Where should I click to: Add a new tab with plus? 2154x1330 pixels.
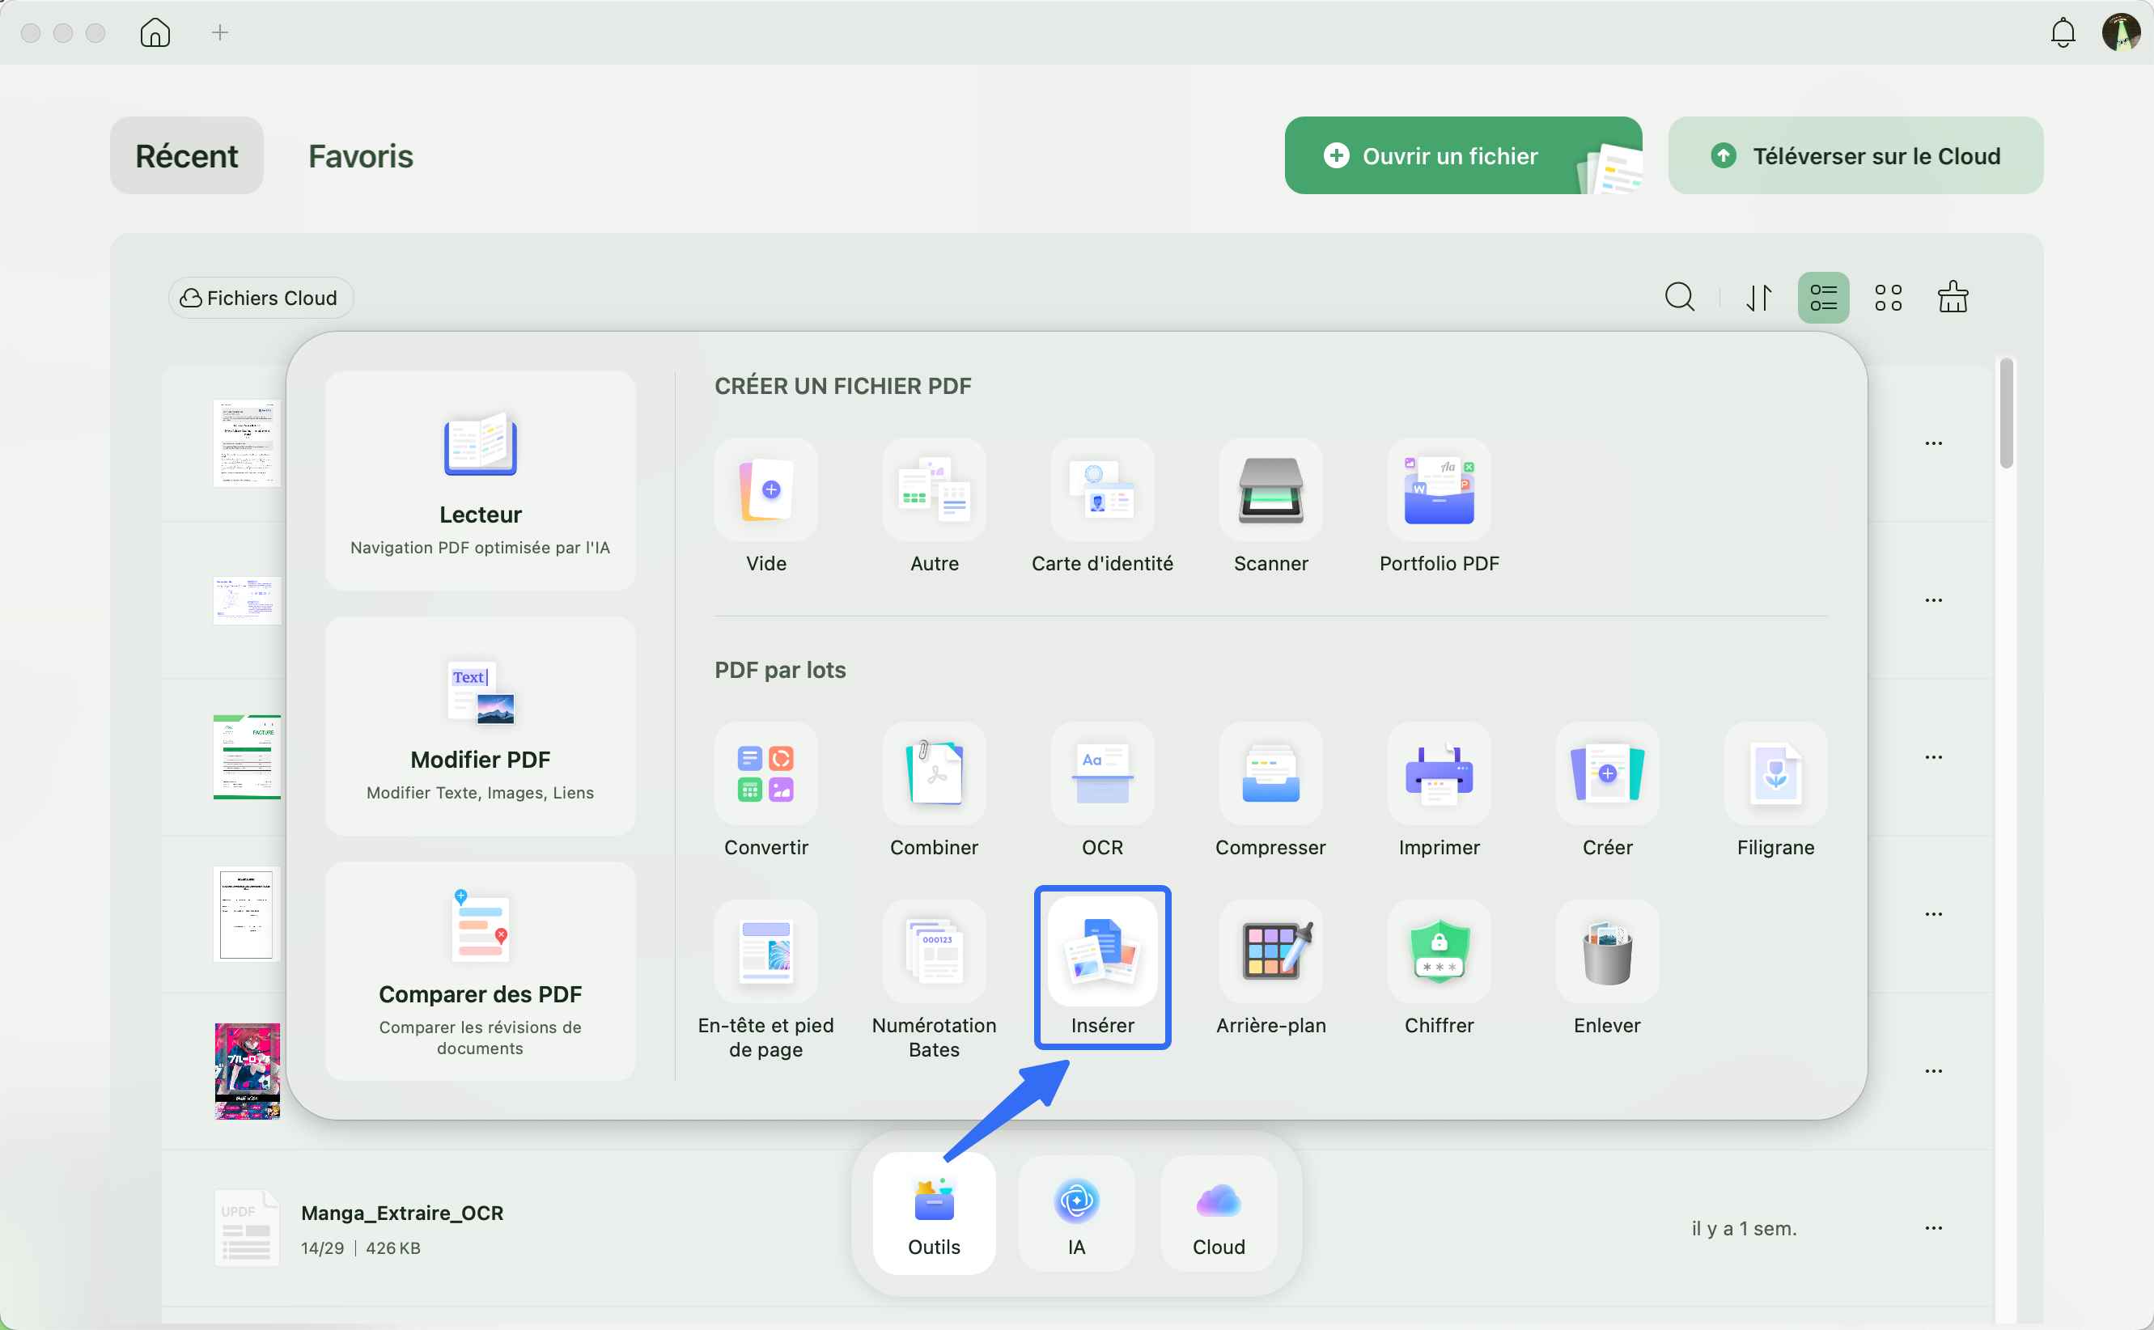coord(220,32)
